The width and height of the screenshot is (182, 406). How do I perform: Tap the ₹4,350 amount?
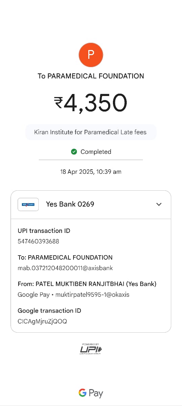point(91,103)
